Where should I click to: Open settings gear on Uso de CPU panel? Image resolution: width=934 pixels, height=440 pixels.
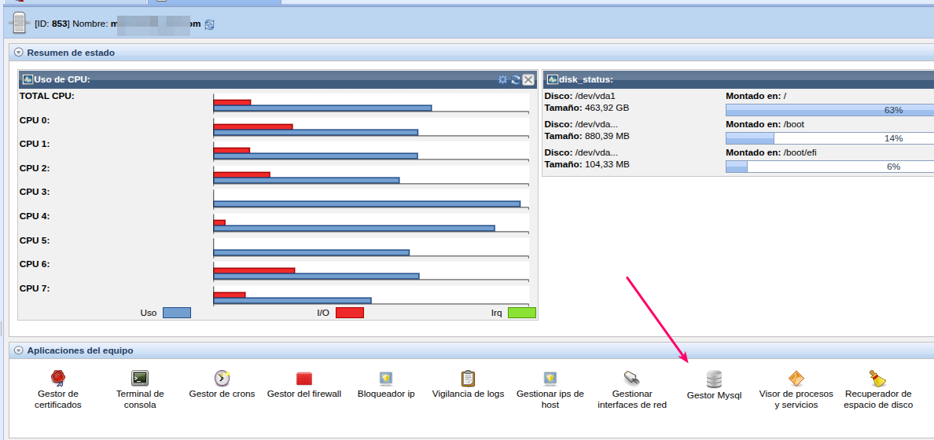(x=503, y=79)
